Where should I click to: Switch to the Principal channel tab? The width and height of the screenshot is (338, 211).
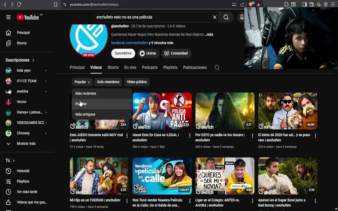(77, 68)
